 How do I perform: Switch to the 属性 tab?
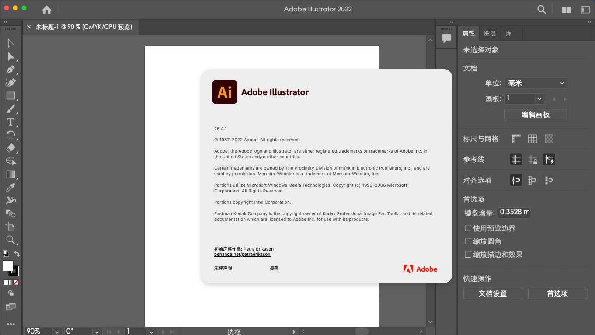click(x=469, y=33)
